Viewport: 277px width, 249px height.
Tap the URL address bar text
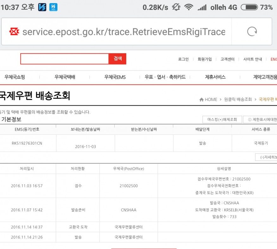coord(123,32)
